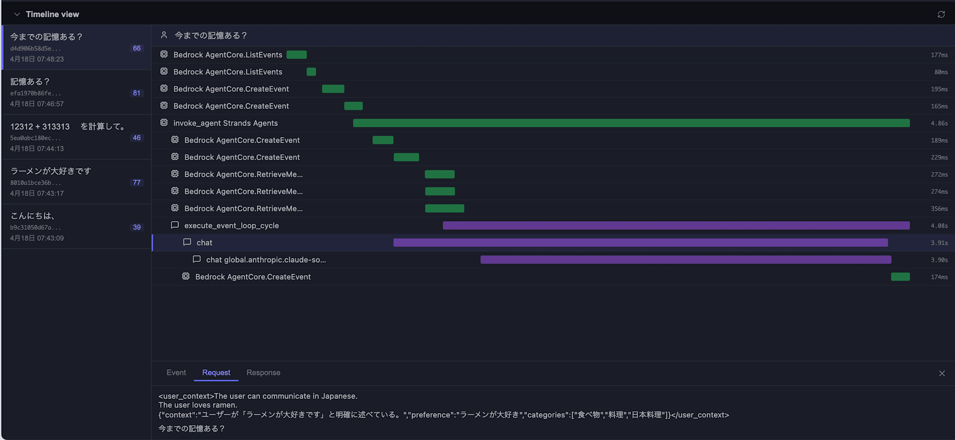Click the chat global.anthropic.claude span icon
This screenshot has width=955, height=440.
tap(196, 259)
